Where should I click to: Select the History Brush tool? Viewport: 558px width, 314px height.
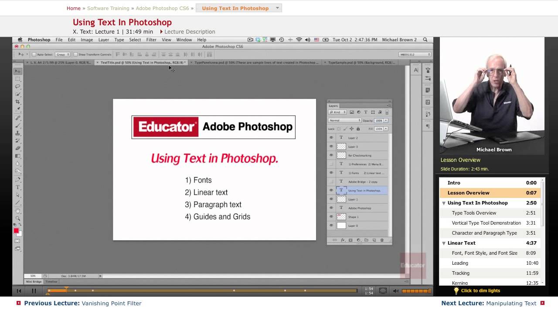[x=18, y=140]
